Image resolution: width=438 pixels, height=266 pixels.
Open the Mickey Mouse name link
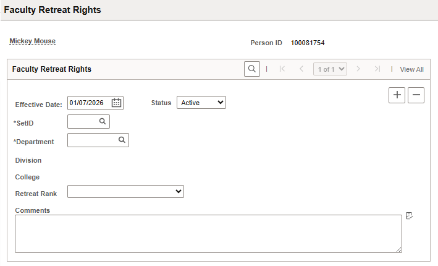point(32,41)
